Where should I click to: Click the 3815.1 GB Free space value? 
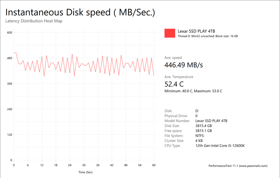tap(204, 131)
